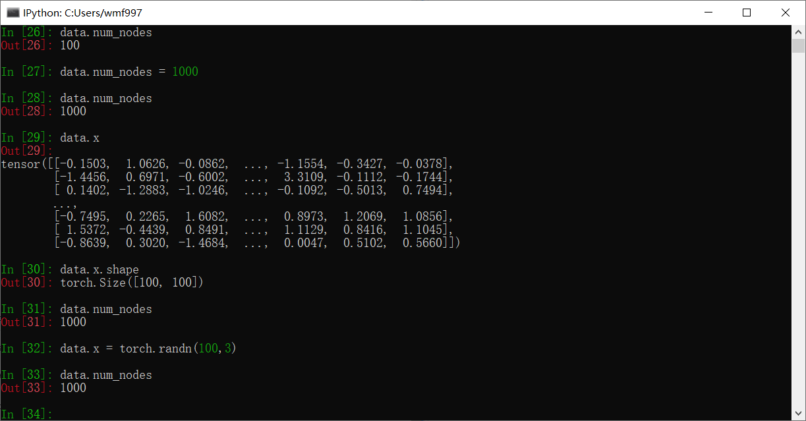Minimize the IPython window

pyautogui.click(x=708, y=13)
